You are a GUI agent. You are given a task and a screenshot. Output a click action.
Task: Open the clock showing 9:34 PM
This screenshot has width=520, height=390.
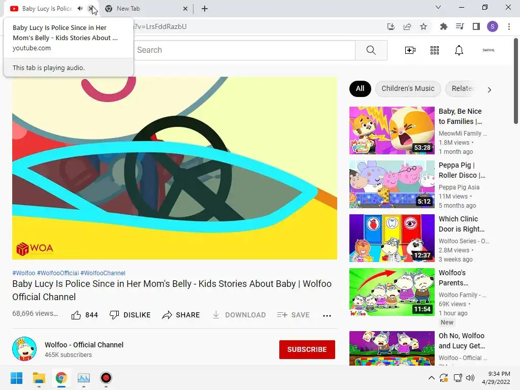pyautogui.click(x=496, y=378)
